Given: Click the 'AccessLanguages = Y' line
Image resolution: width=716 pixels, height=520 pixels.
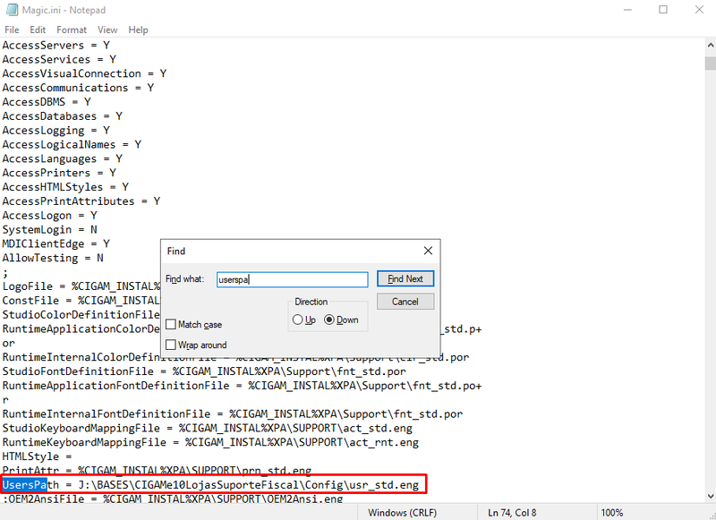Looking at the screenshot, I should pyautogui.click(x=63, y=158).
